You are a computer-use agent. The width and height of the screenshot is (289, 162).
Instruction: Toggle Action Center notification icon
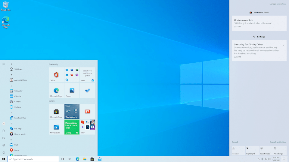coord(284,159)
